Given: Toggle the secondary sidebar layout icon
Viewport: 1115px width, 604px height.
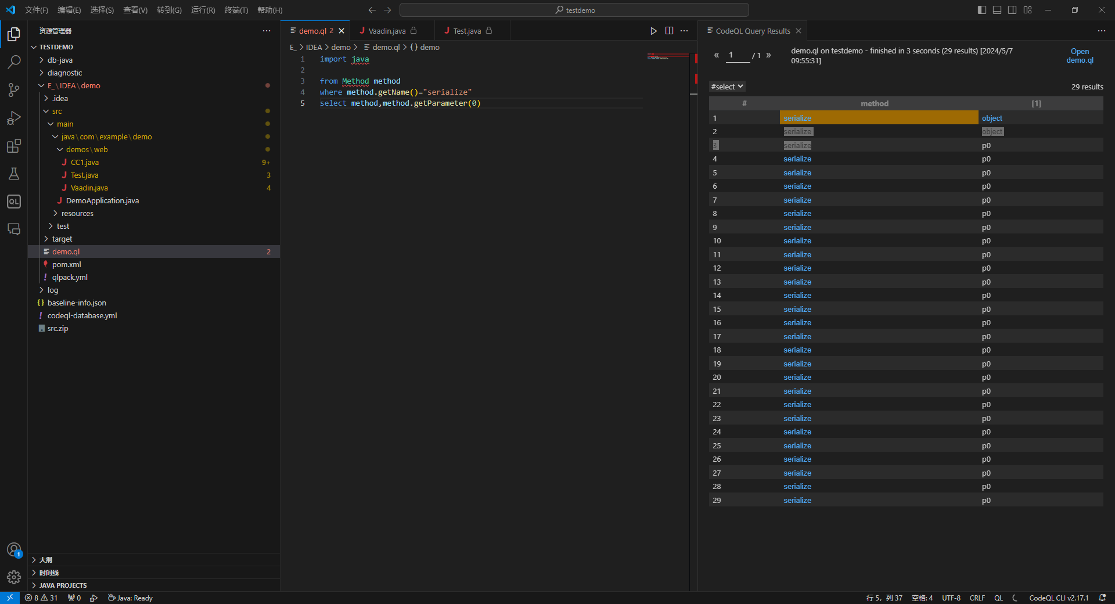Looking at the screenshot, I should [1012, 10].
